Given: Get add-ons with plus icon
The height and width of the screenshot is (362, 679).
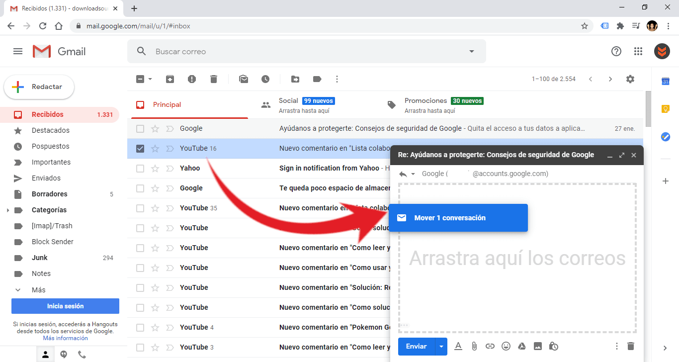Looking at the screenshot, I should tap(666, 181).
